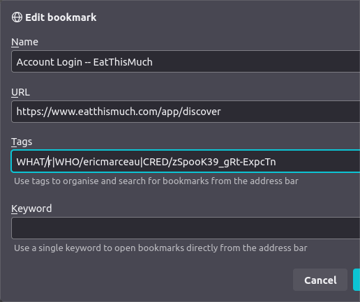Viewport: 360px width, 302px height.
Task: Click the Name field label
Action: 24,42
